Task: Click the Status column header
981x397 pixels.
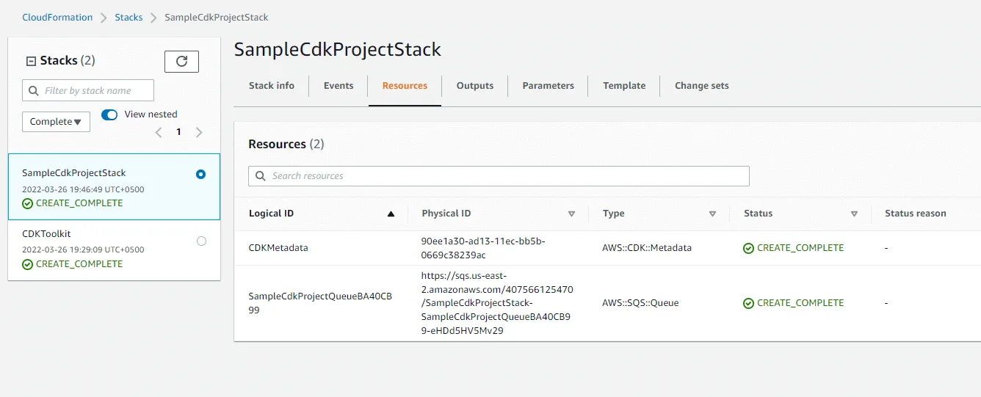Action: tap(758, 214)
